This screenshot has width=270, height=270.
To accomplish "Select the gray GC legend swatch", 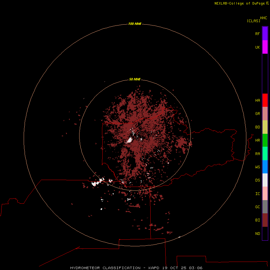I will click(x=265, y=207).
